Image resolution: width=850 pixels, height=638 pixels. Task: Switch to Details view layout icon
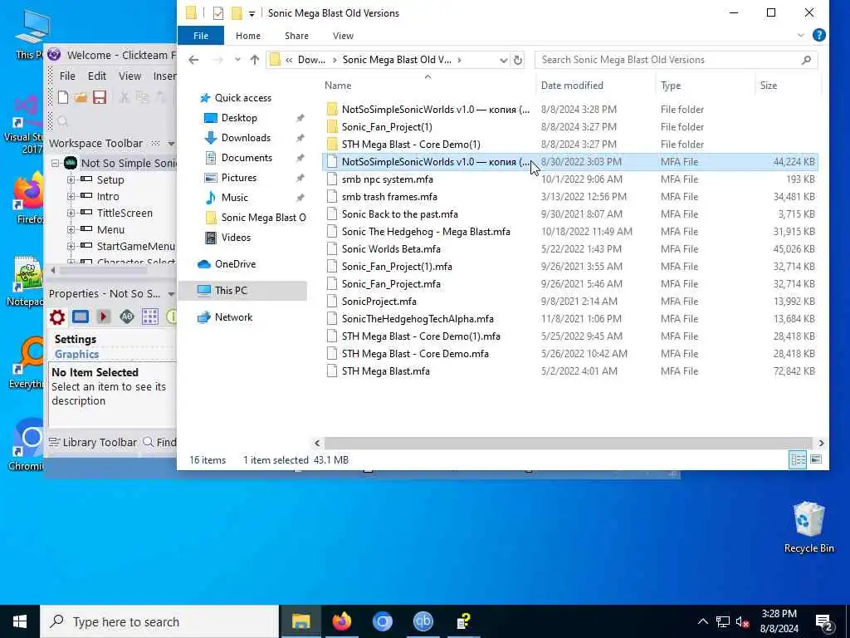click(798, 460)
